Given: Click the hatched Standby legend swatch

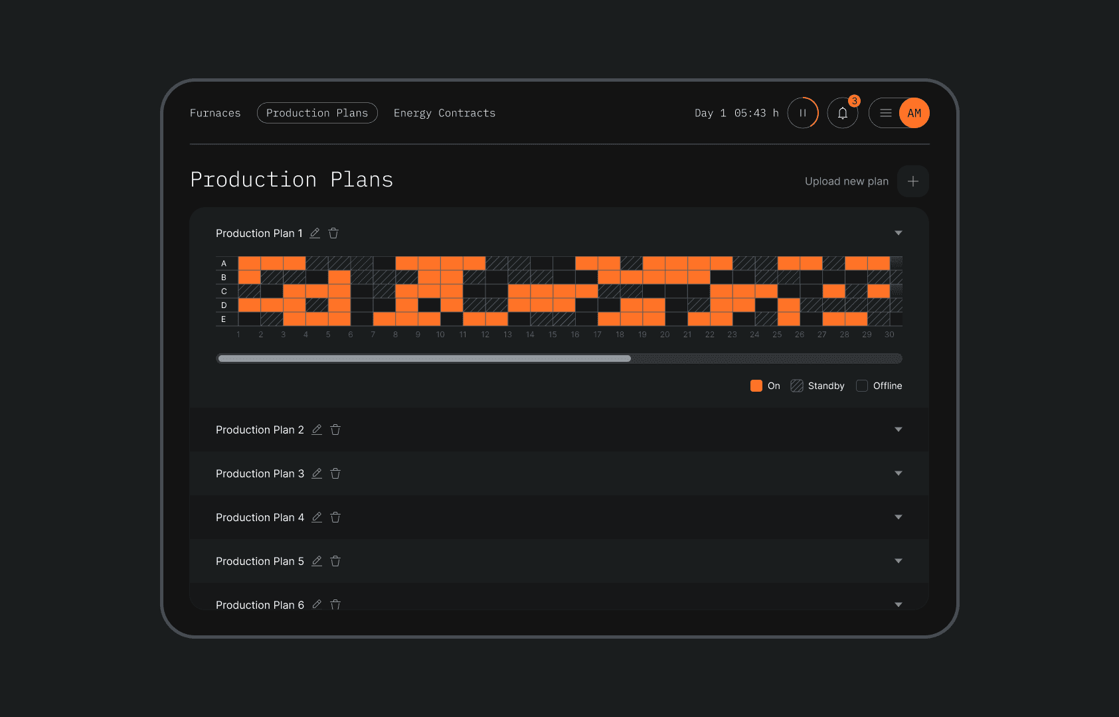Looking at the screenshot, I should click(797, 386).
